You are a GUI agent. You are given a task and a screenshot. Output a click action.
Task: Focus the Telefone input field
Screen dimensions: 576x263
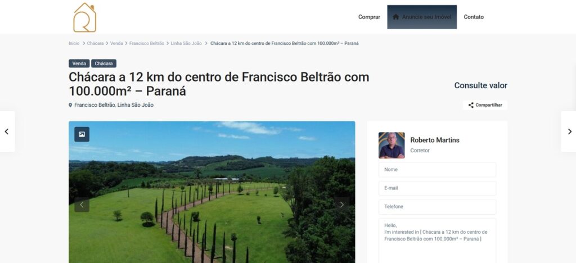click(437, 207)
